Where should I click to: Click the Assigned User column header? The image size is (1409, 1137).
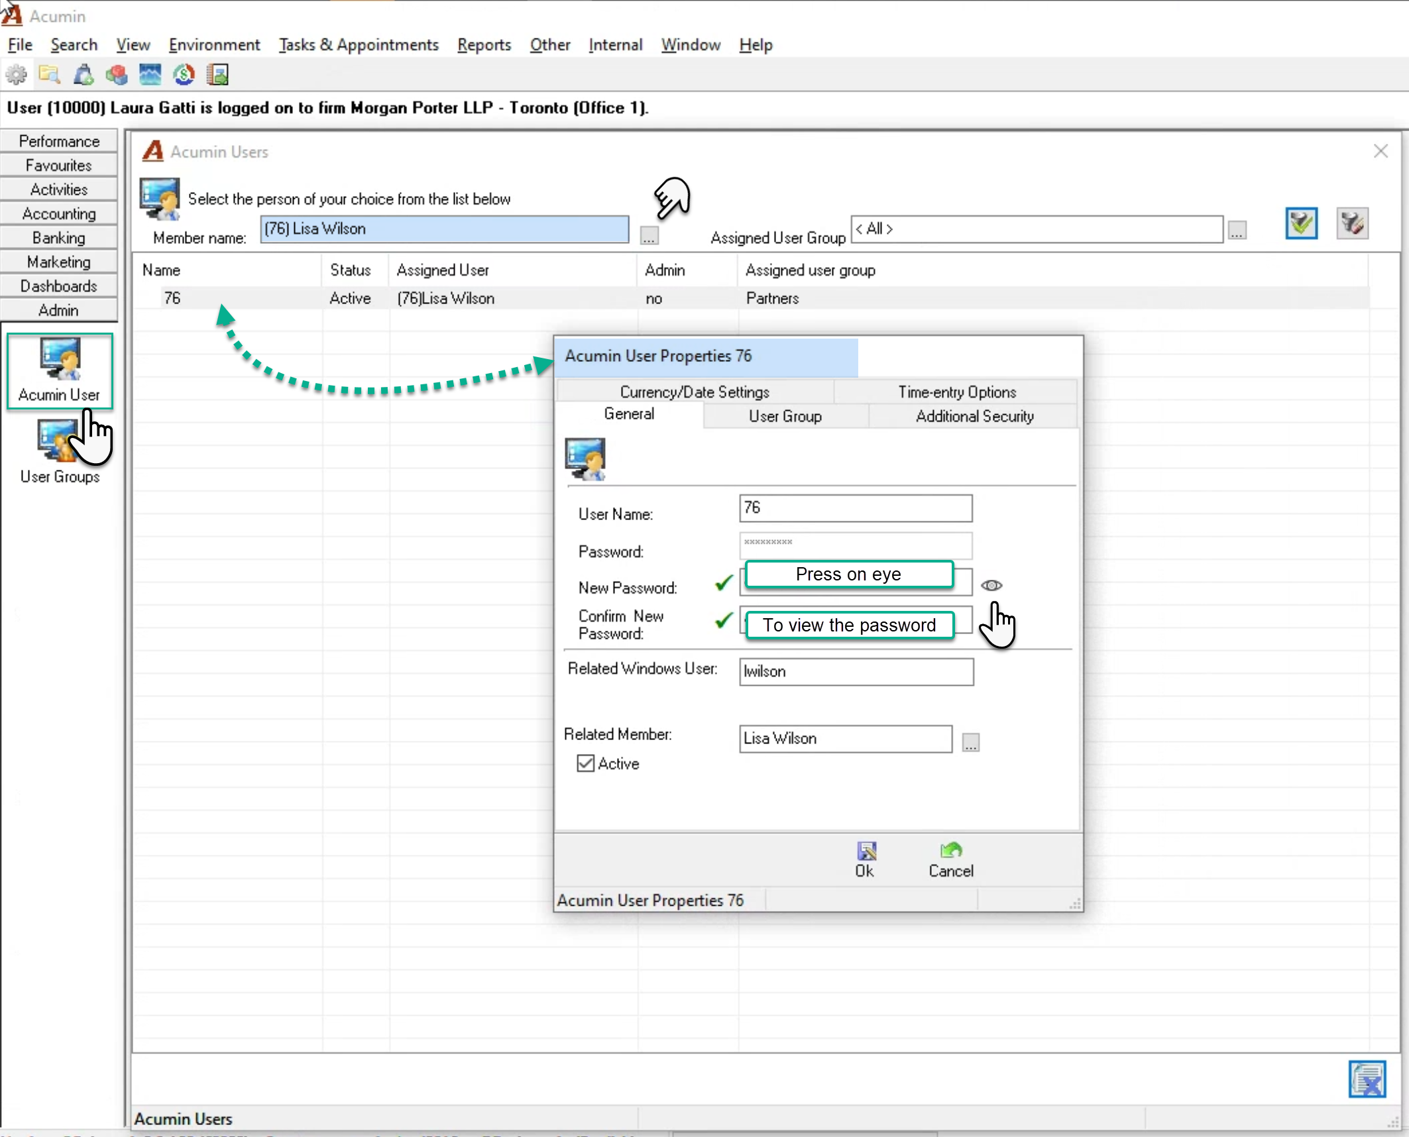pyautogui.click(x=512, y=270)
